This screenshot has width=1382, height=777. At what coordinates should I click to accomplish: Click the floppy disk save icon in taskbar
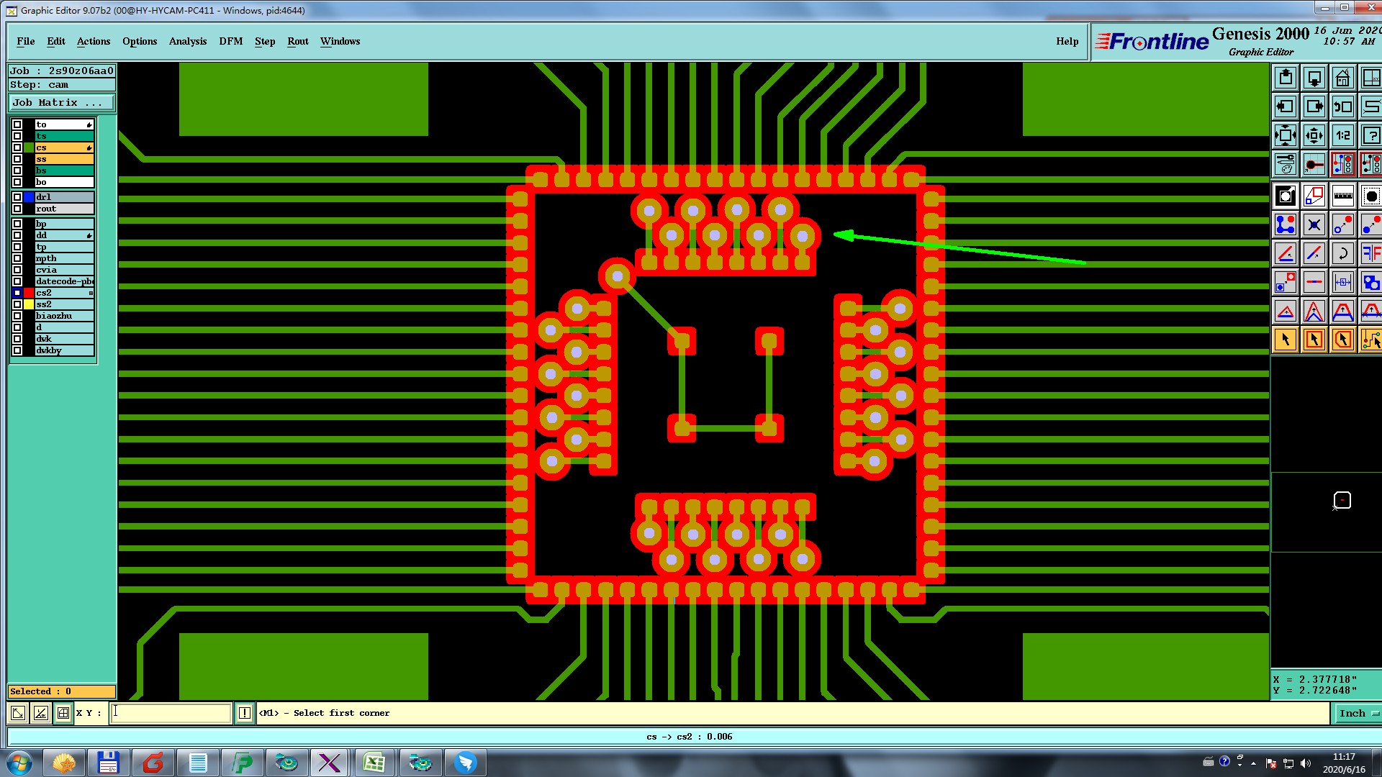108,763
